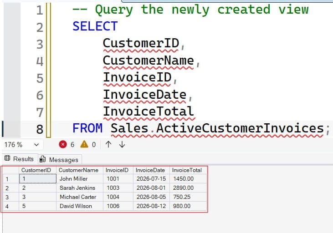The width and height of the screenshot is (333, 233).
Task: Click the SELECT keyword in the editor
Action: pyautogui.click(x=95, y=26)
